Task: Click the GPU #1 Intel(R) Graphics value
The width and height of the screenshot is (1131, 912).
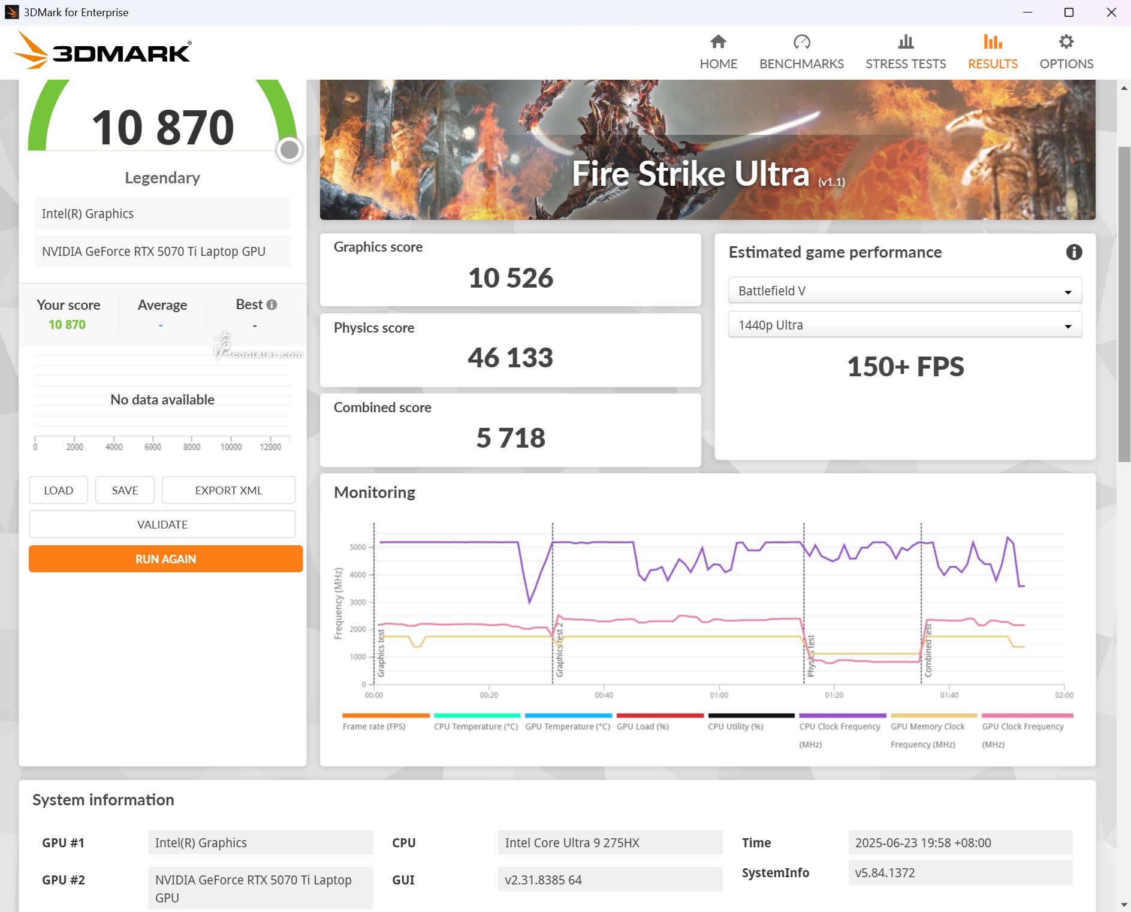Action: [x=260, y=842]
